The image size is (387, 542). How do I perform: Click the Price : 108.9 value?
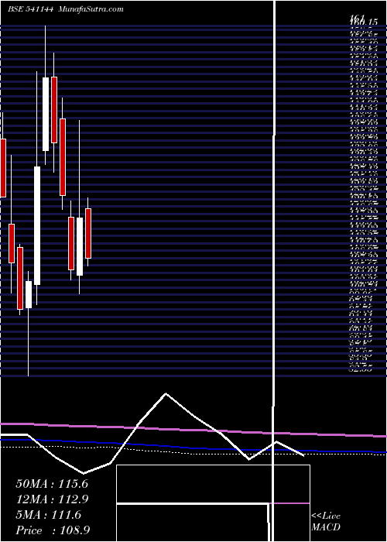click(54, 530)
